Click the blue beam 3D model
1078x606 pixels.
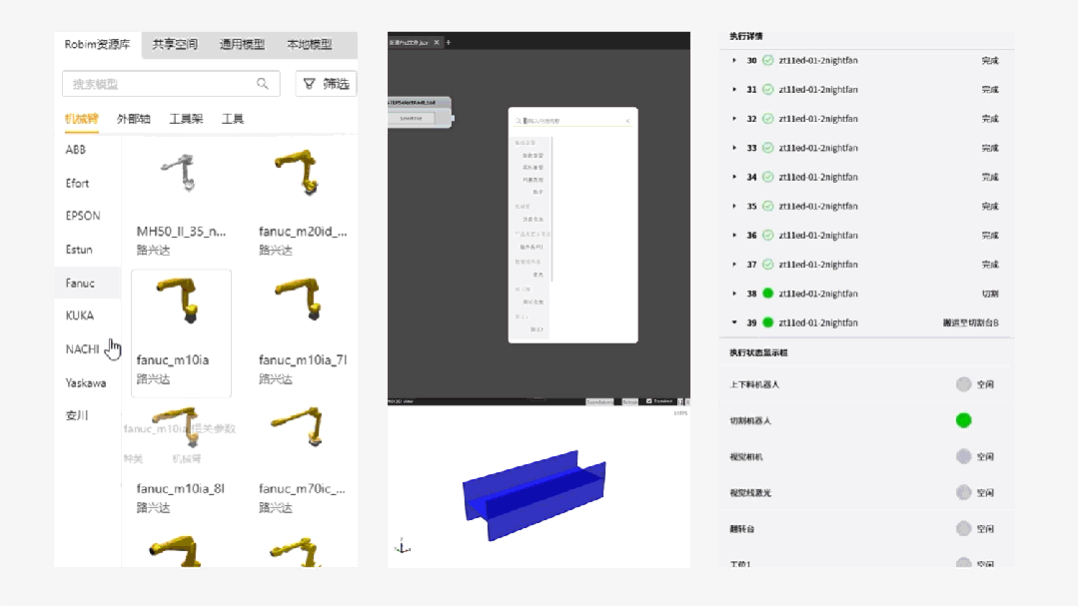tap(535, 495)
